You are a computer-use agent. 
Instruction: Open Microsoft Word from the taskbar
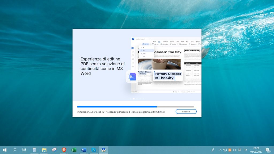83,150
